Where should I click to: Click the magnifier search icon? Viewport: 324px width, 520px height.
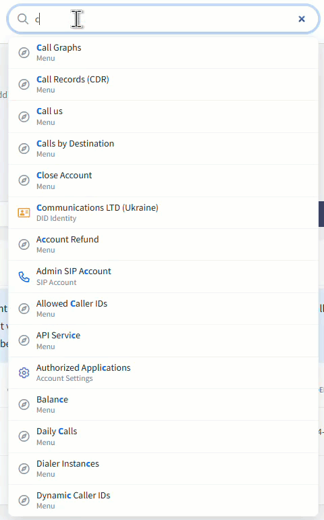point(22,19)
